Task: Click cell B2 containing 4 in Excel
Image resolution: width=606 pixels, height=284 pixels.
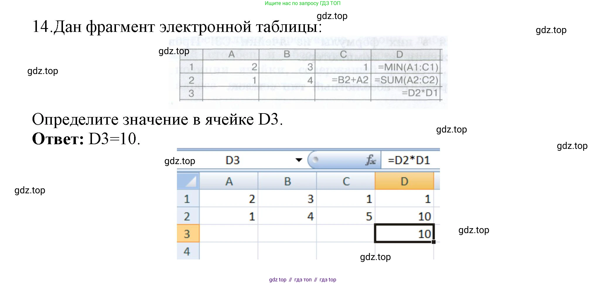Action: (287, 216)
